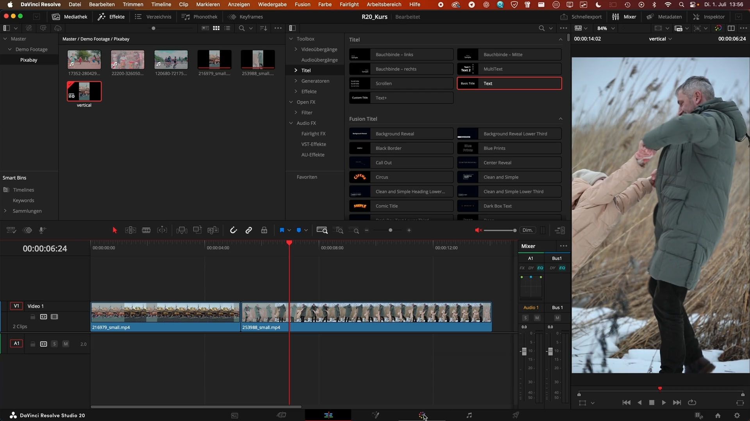The image size is (750, 421).
Task: Open the Fusion menu
Action: coord(302,4)
